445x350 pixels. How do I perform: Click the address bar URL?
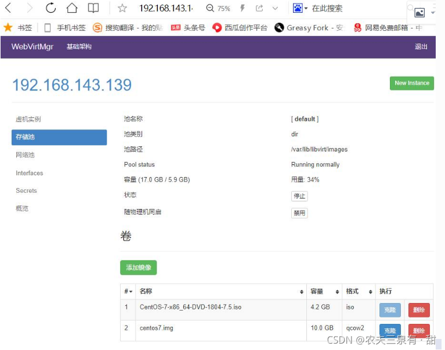click(166, 8)
